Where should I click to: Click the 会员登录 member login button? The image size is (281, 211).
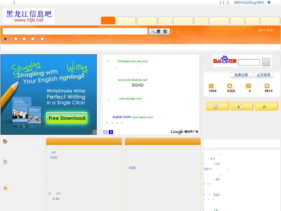coord(264,75)
